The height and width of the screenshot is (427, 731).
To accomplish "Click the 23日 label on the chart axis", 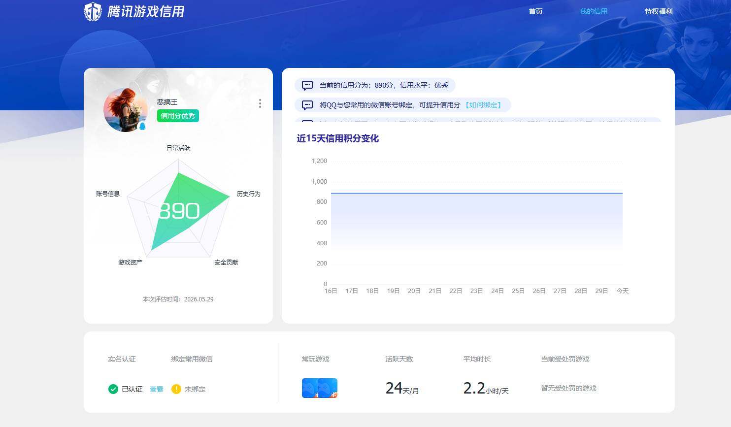I will point(476,291).
